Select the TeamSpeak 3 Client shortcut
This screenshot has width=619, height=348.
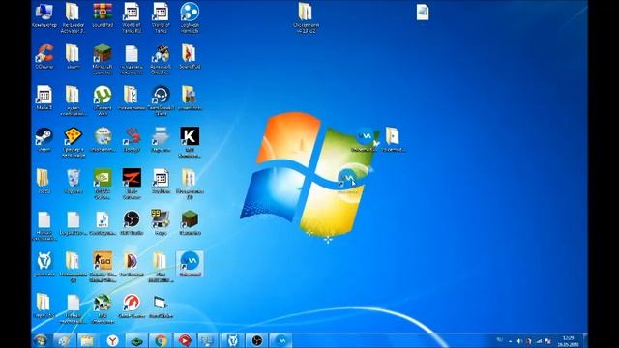161,96
